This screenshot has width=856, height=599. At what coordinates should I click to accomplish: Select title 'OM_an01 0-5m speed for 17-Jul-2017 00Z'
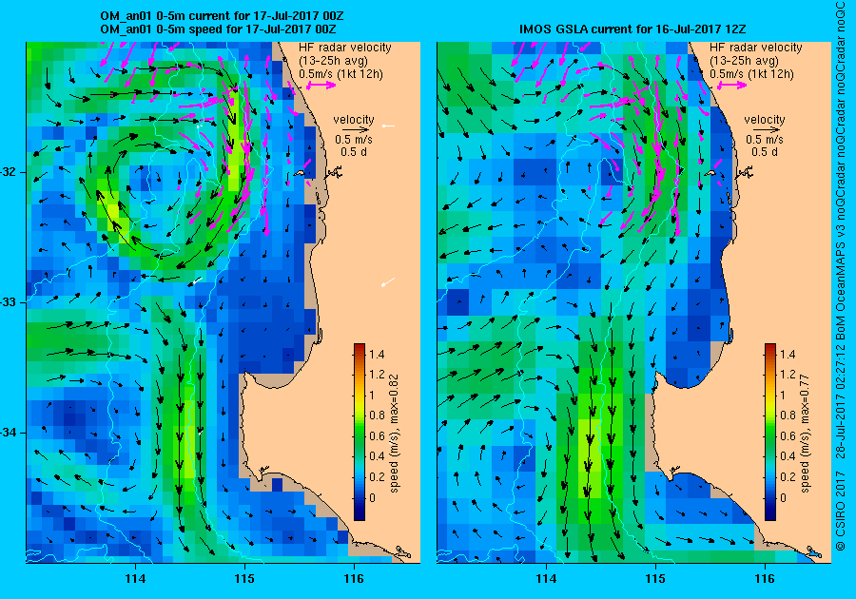pyautogui.click(x=218, y=29)
